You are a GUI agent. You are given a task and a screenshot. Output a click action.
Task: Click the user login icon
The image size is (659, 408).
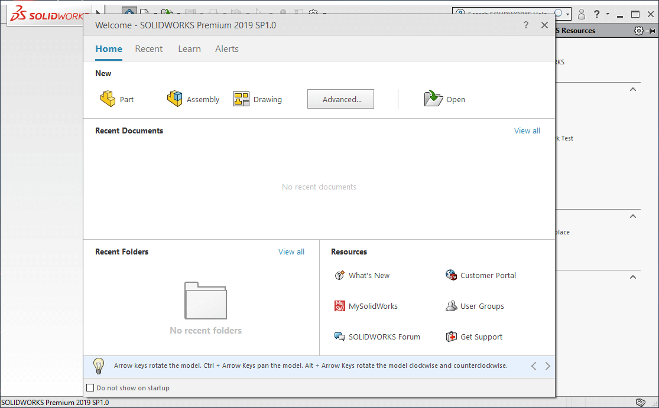coord(582,14)
